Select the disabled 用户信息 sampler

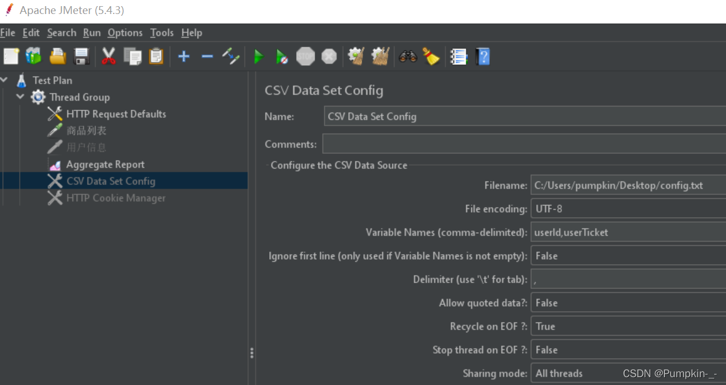pyautogui.click(x=86, y=147)
